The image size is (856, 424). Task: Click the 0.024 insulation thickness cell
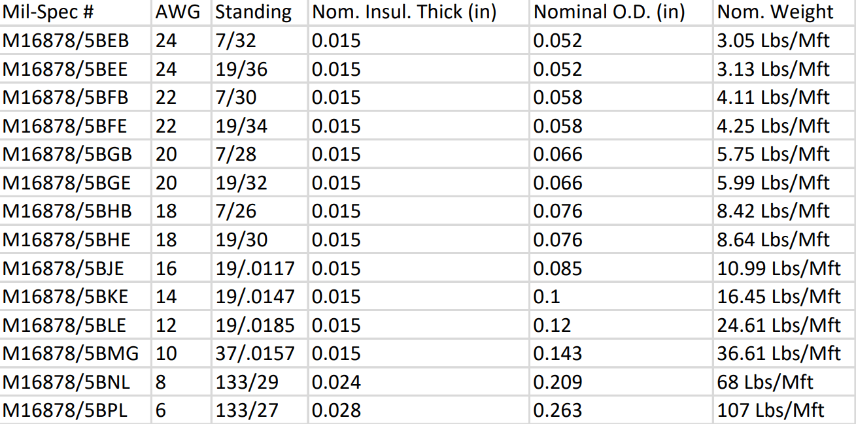(x=419, y=382)
